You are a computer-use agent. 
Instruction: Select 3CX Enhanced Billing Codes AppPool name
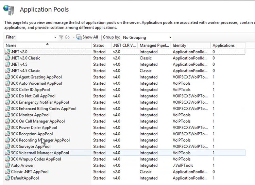pyautogui.click(x=44, y=108)
